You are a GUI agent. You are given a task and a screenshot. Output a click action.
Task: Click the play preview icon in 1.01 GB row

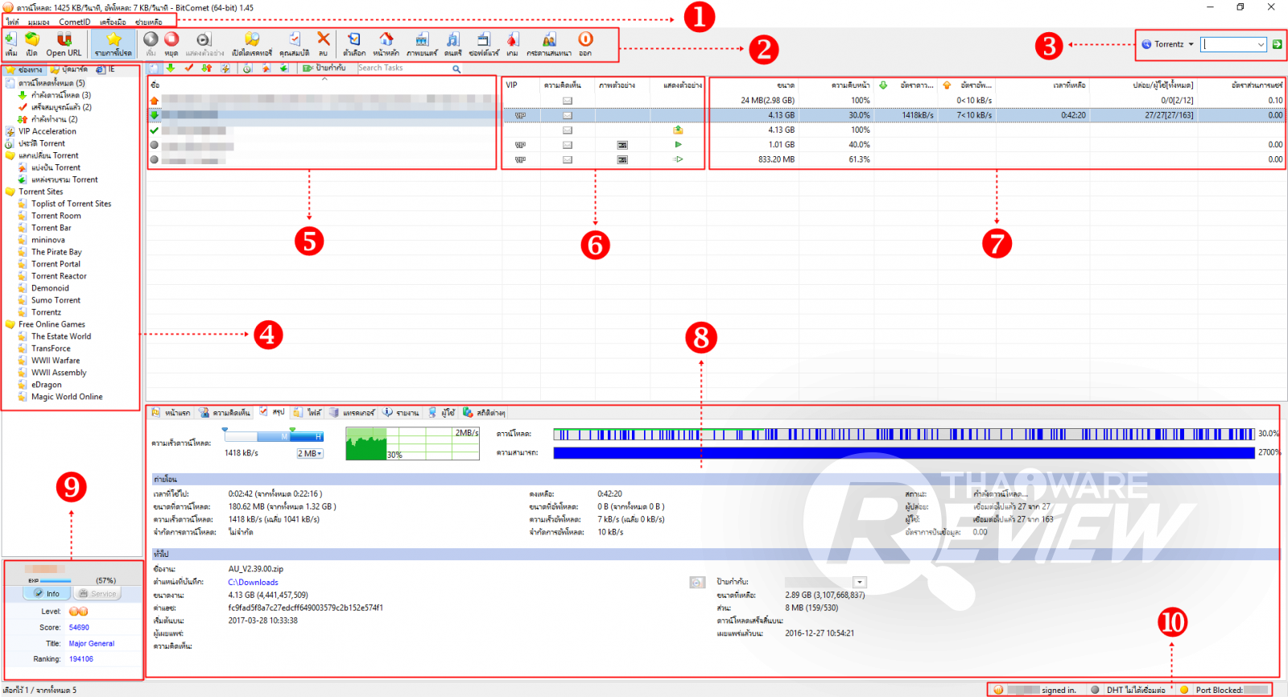[679, 145]
